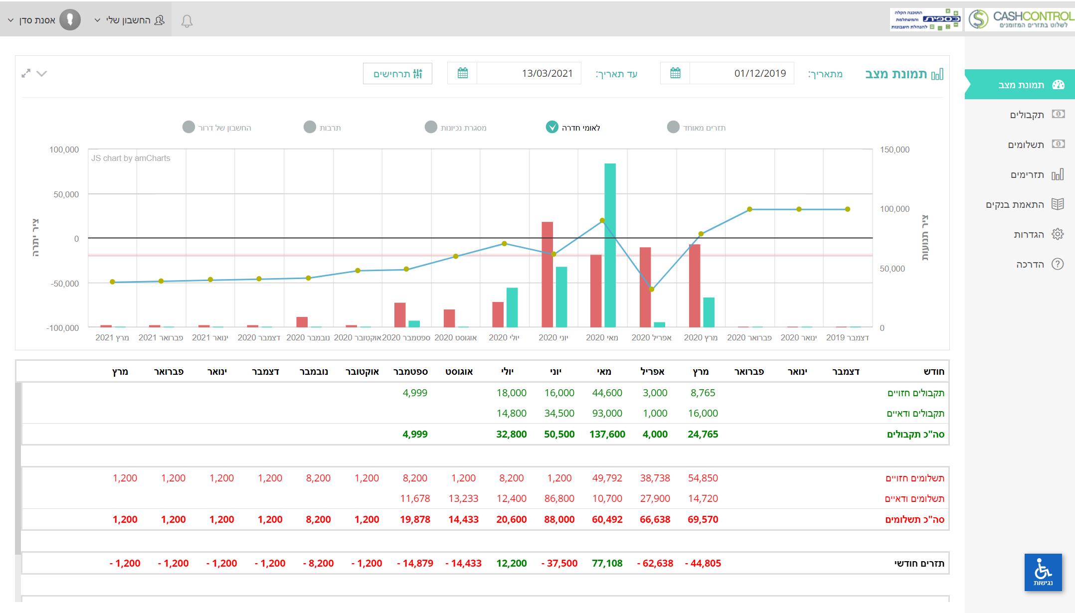Click chart icon beside תמונת מצב title

click(937, 74)
